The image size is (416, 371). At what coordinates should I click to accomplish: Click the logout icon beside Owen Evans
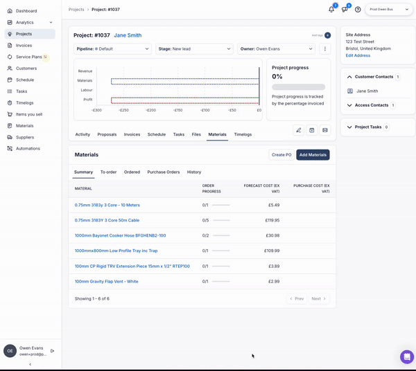click(x=53, y=351)
